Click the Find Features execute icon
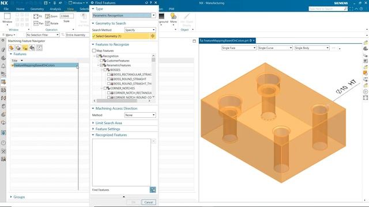The image size is (369, 207). tap(153, 190)
